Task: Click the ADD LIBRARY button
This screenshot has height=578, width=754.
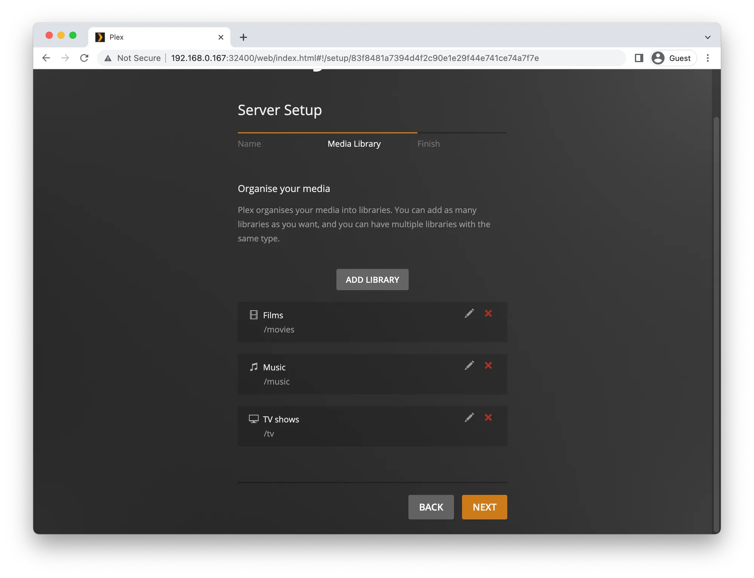Action: click(x=372, y=279)
